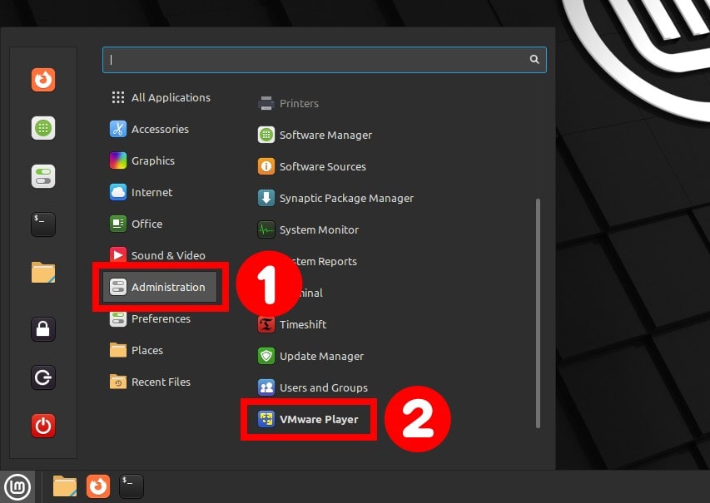Select the Preferences category
Viewport: 710px width, 503px height.
point(151,319)
